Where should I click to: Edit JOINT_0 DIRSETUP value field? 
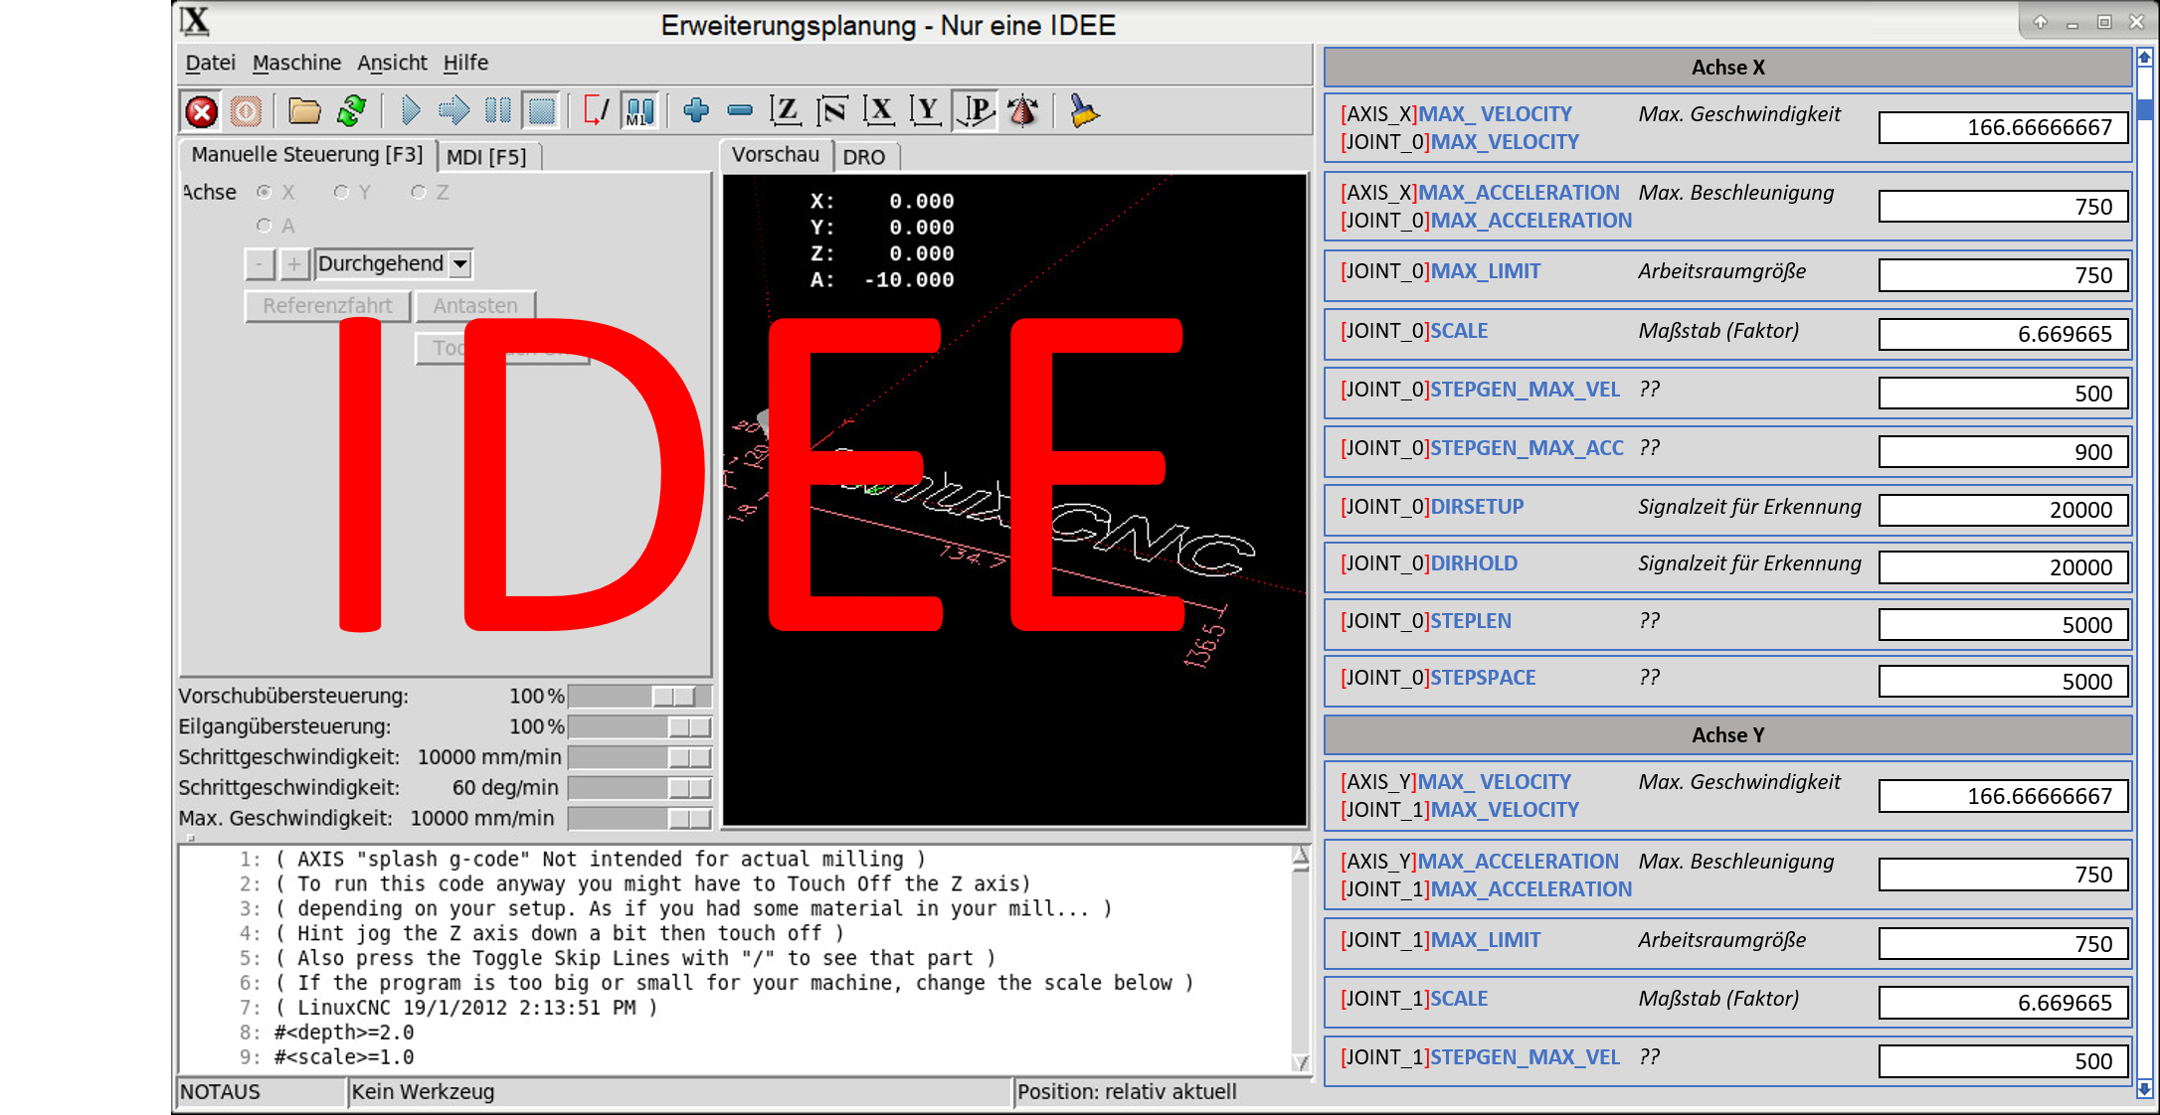[x=2003, y=510]
